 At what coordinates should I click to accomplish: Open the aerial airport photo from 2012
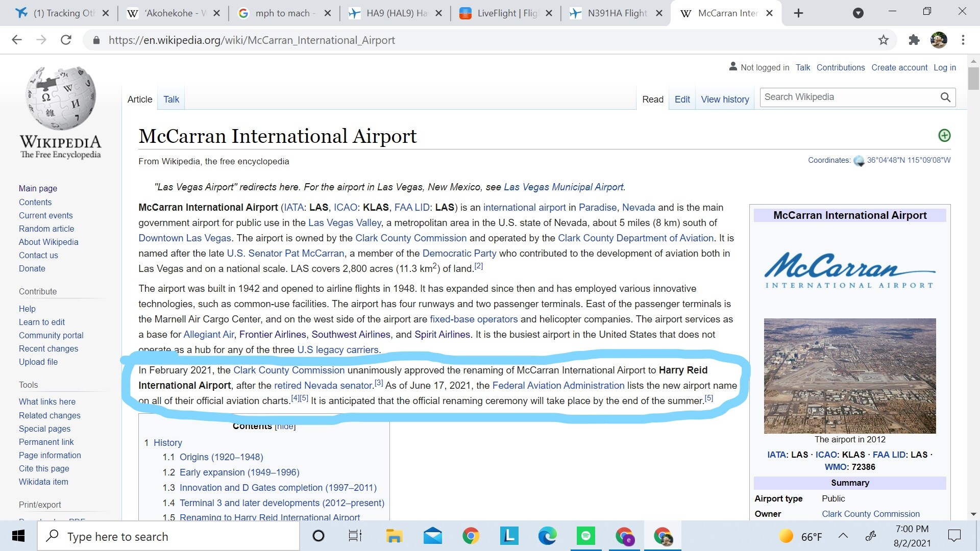click(x=850, y=376)
